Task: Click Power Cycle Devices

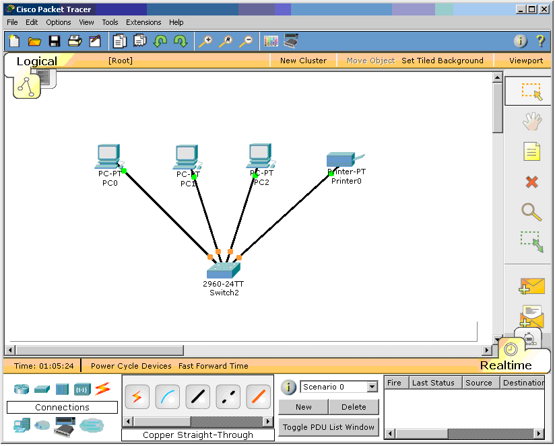Action: (x=131, y=366)
